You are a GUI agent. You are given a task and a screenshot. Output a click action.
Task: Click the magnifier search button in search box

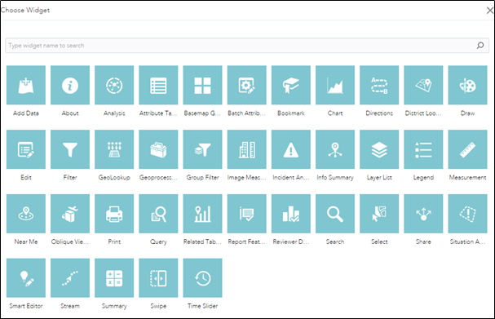480,46
